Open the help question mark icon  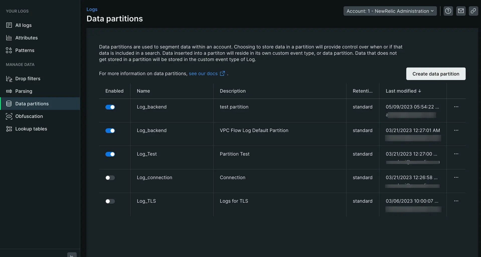pyautogui.click(x=448, y=11)
